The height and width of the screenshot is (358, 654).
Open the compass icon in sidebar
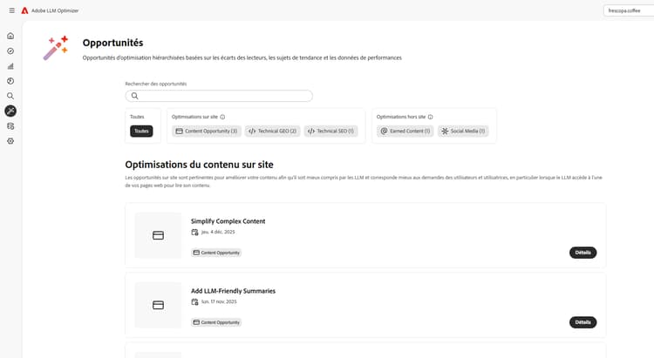pos(10,51)
